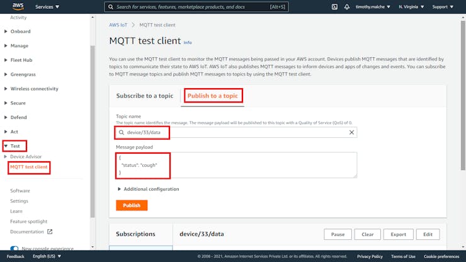Screen dimensions: 466x262
Task: Open the Info link beside title
Action: pos(188,43)
